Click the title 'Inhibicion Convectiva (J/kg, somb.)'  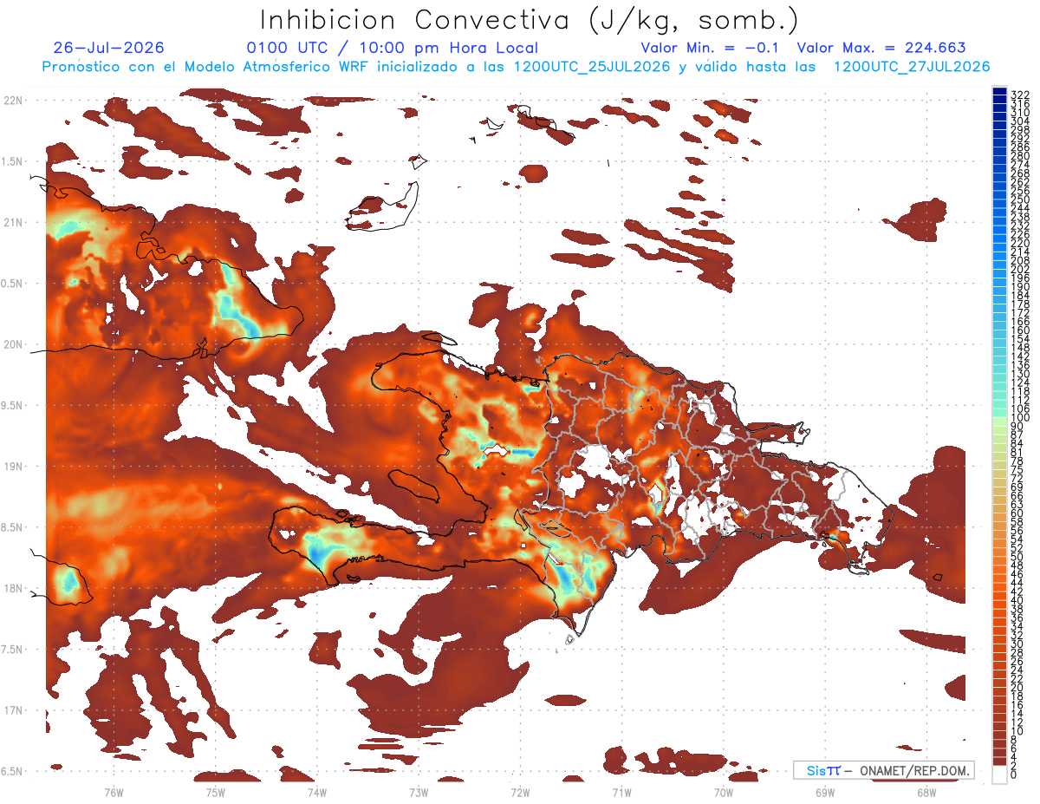coord(530,20)
